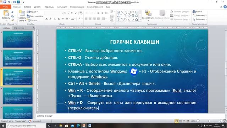Switch to Slide Sorter view icon

click(181, 121)
